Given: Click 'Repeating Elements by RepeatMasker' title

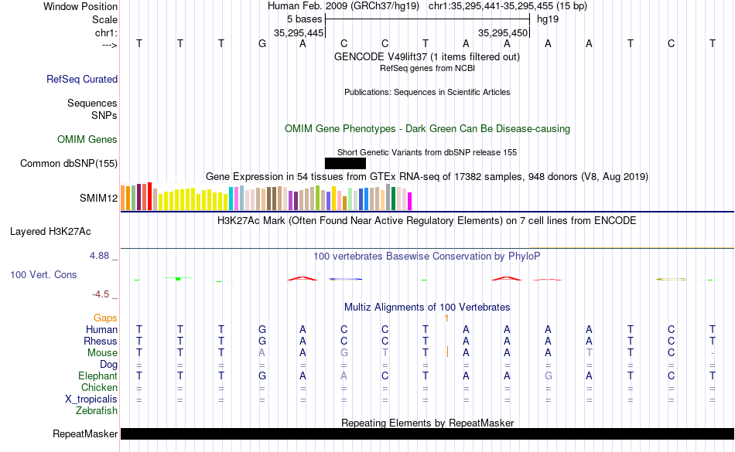Looking at the screenshot, I should [428, 423].
